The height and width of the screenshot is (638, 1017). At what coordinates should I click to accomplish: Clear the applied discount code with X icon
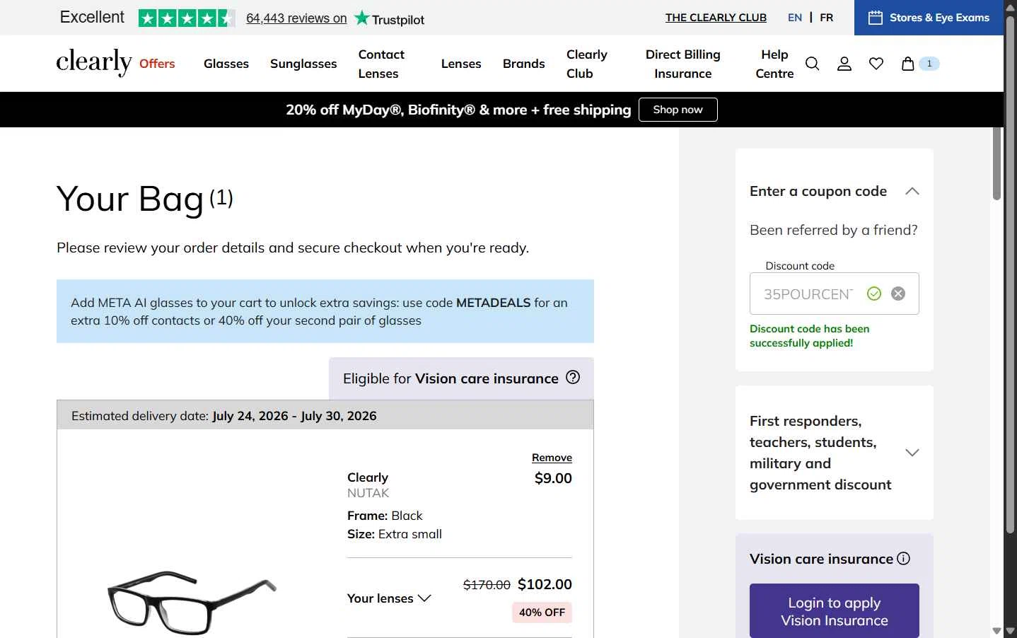[898, 294]
